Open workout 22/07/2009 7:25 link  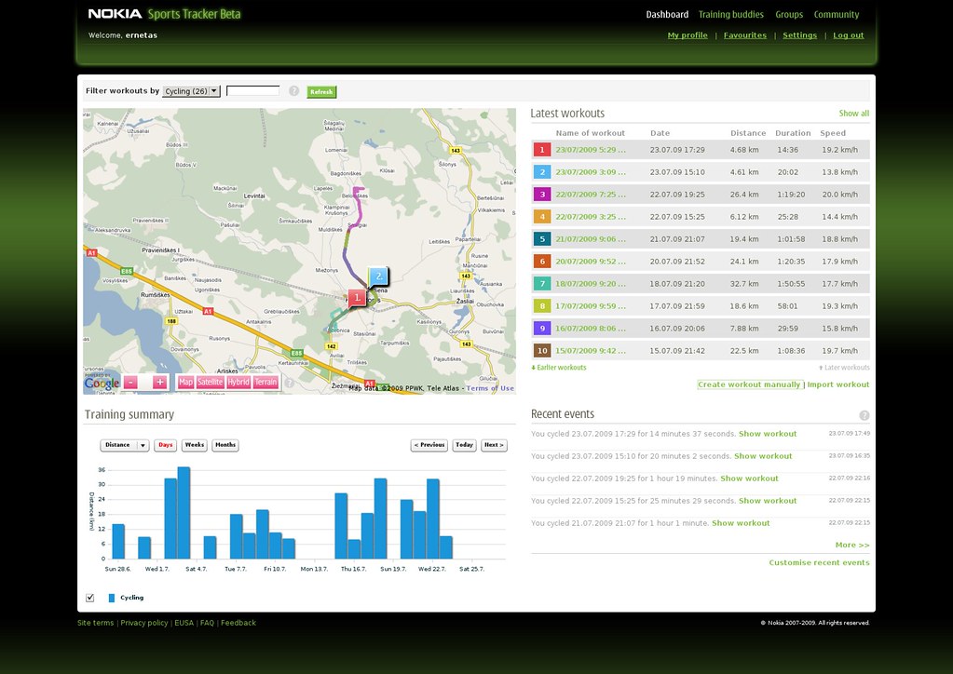[591, 195]
